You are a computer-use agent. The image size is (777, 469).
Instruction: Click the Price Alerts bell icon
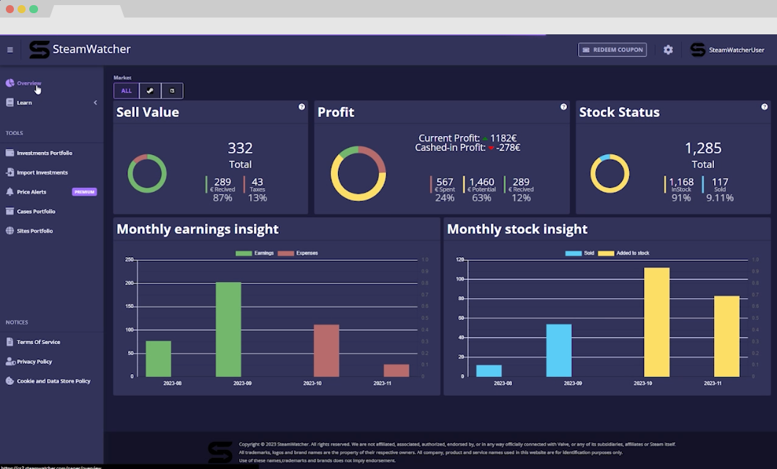[10, 191]
